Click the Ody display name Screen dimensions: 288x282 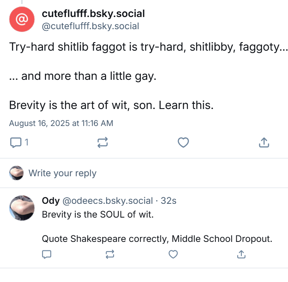coord(51,201)
